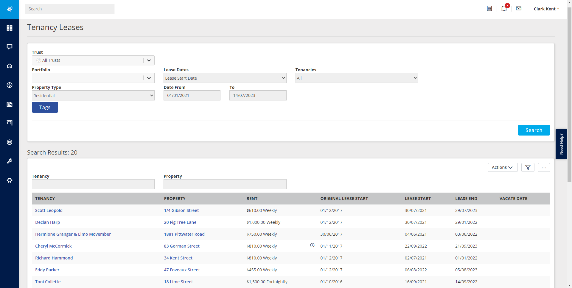Open the chat bubble icon in the sidebar
The width and height of the screenshot is (572, 288).
[x=10, y=47]
